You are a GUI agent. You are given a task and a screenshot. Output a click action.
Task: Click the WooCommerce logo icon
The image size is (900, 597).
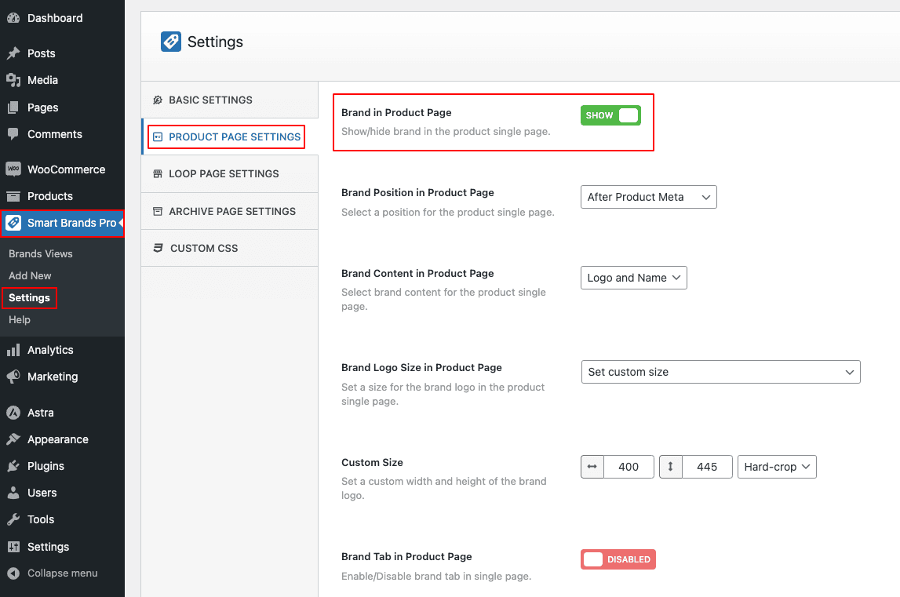pos(13,169)
